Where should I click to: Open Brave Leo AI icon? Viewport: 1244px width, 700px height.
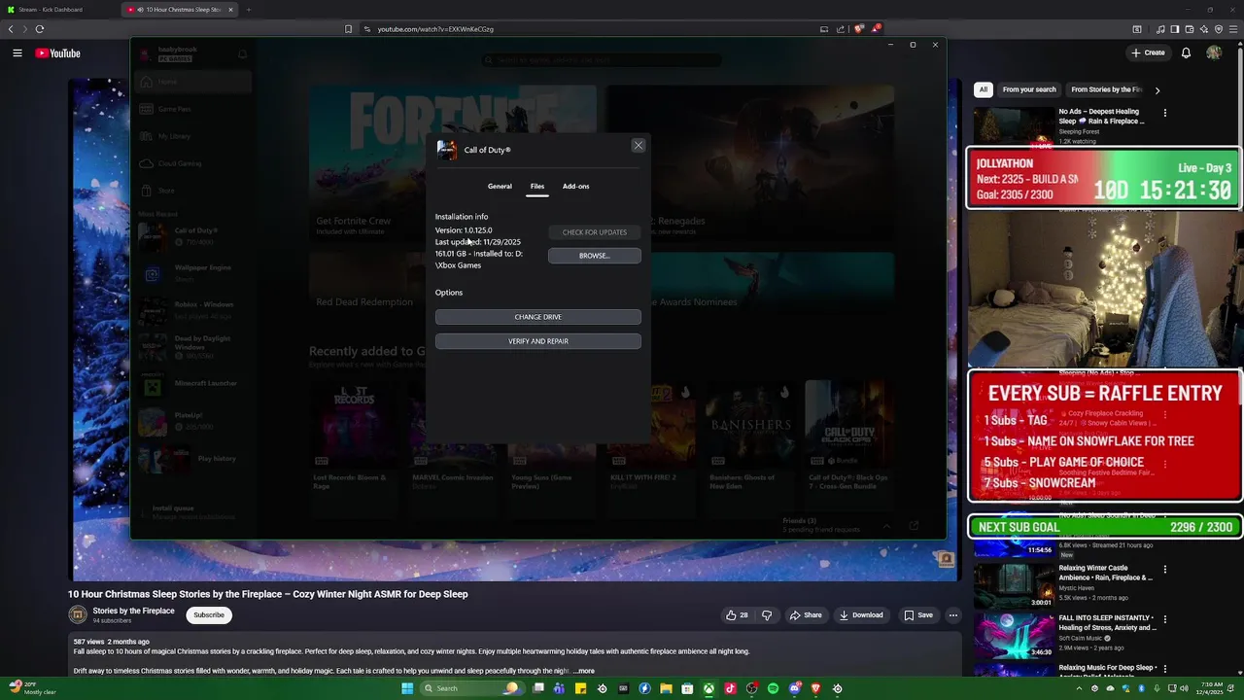[1203, 29]
